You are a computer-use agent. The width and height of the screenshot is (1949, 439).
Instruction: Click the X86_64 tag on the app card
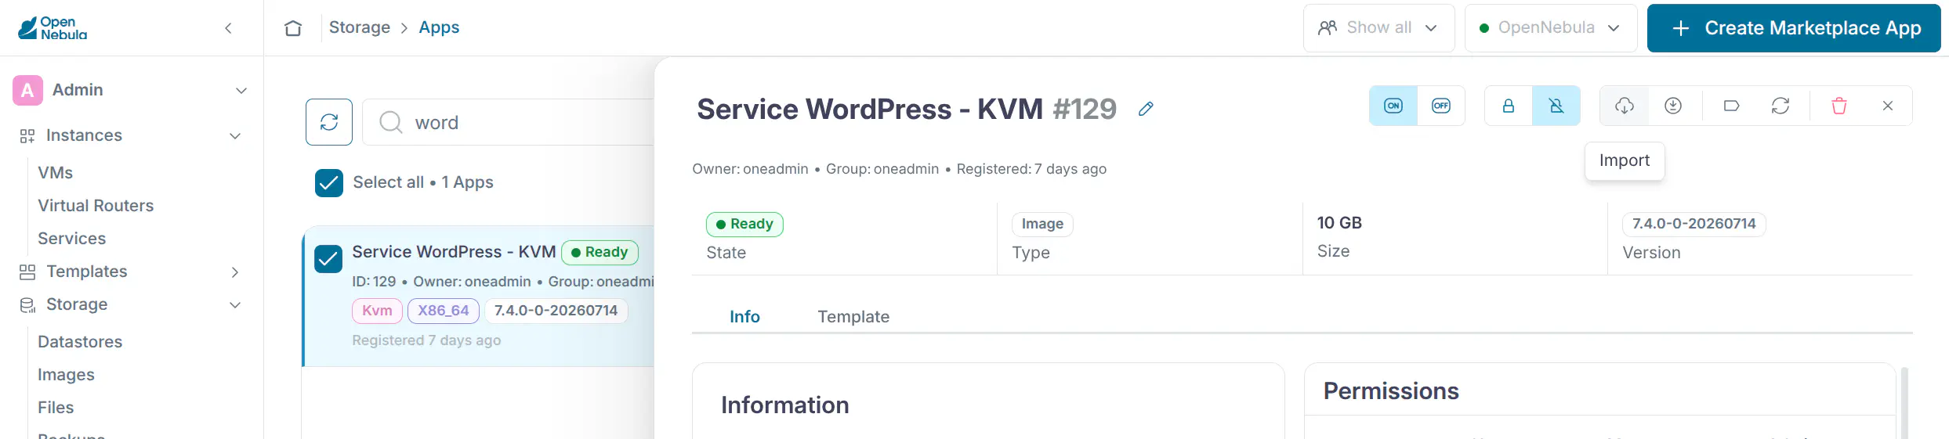(444, 311)
